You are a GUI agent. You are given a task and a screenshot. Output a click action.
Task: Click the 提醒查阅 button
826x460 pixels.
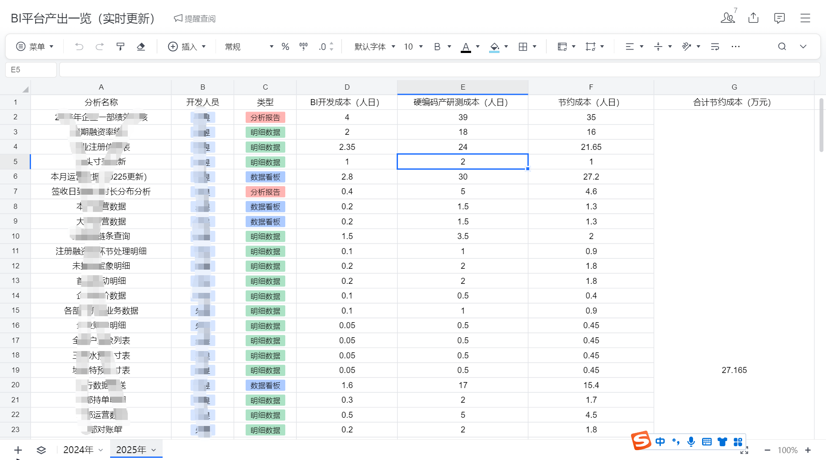[194, 19]
